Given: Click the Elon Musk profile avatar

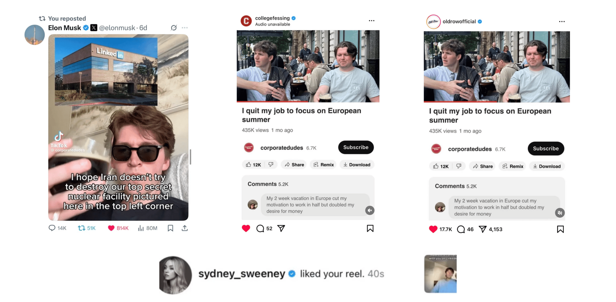Looking at the screenshot, I should pos(35,35).
